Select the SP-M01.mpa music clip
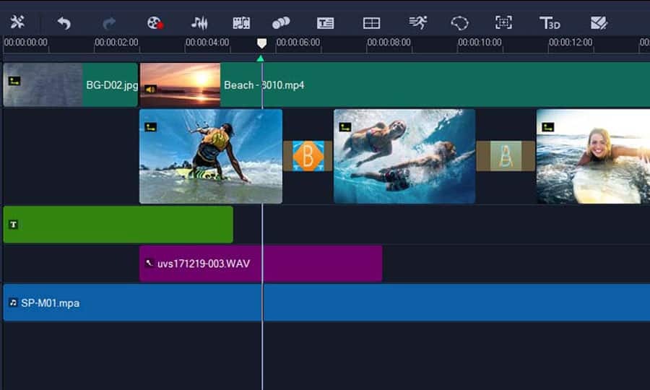 (326, 303)
